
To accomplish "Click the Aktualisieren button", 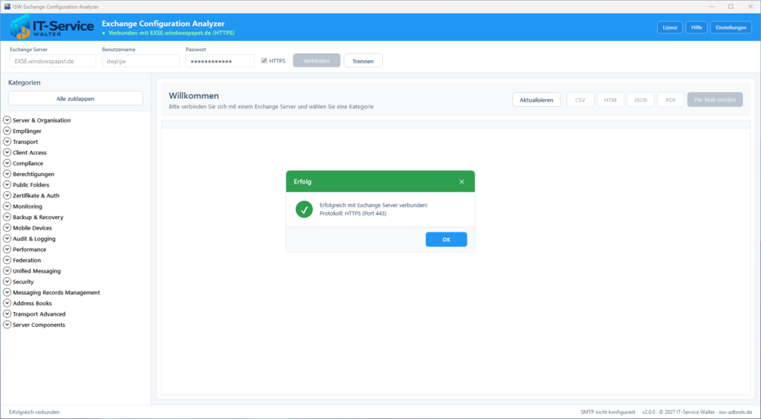I will click(x=537, y=100).
